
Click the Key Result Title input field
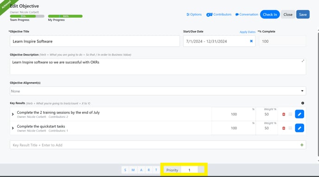pyautogui.click(x=158, y=145)
